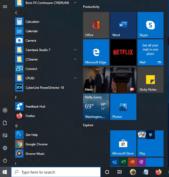Launch Firefox from the app list
169x177 pixels.
tap(46, 116)
